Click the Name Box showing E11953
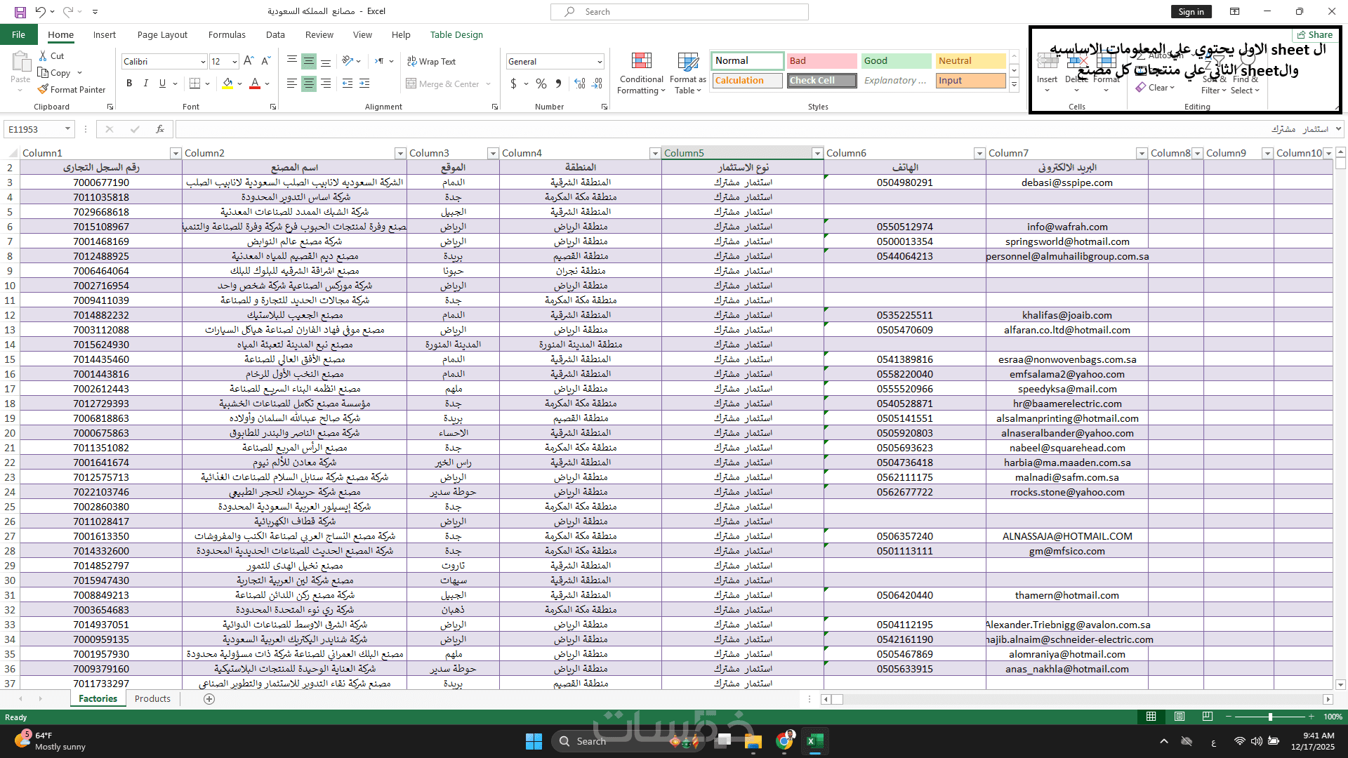Viewport: 1348px width, 758px height. click(33, 129)
